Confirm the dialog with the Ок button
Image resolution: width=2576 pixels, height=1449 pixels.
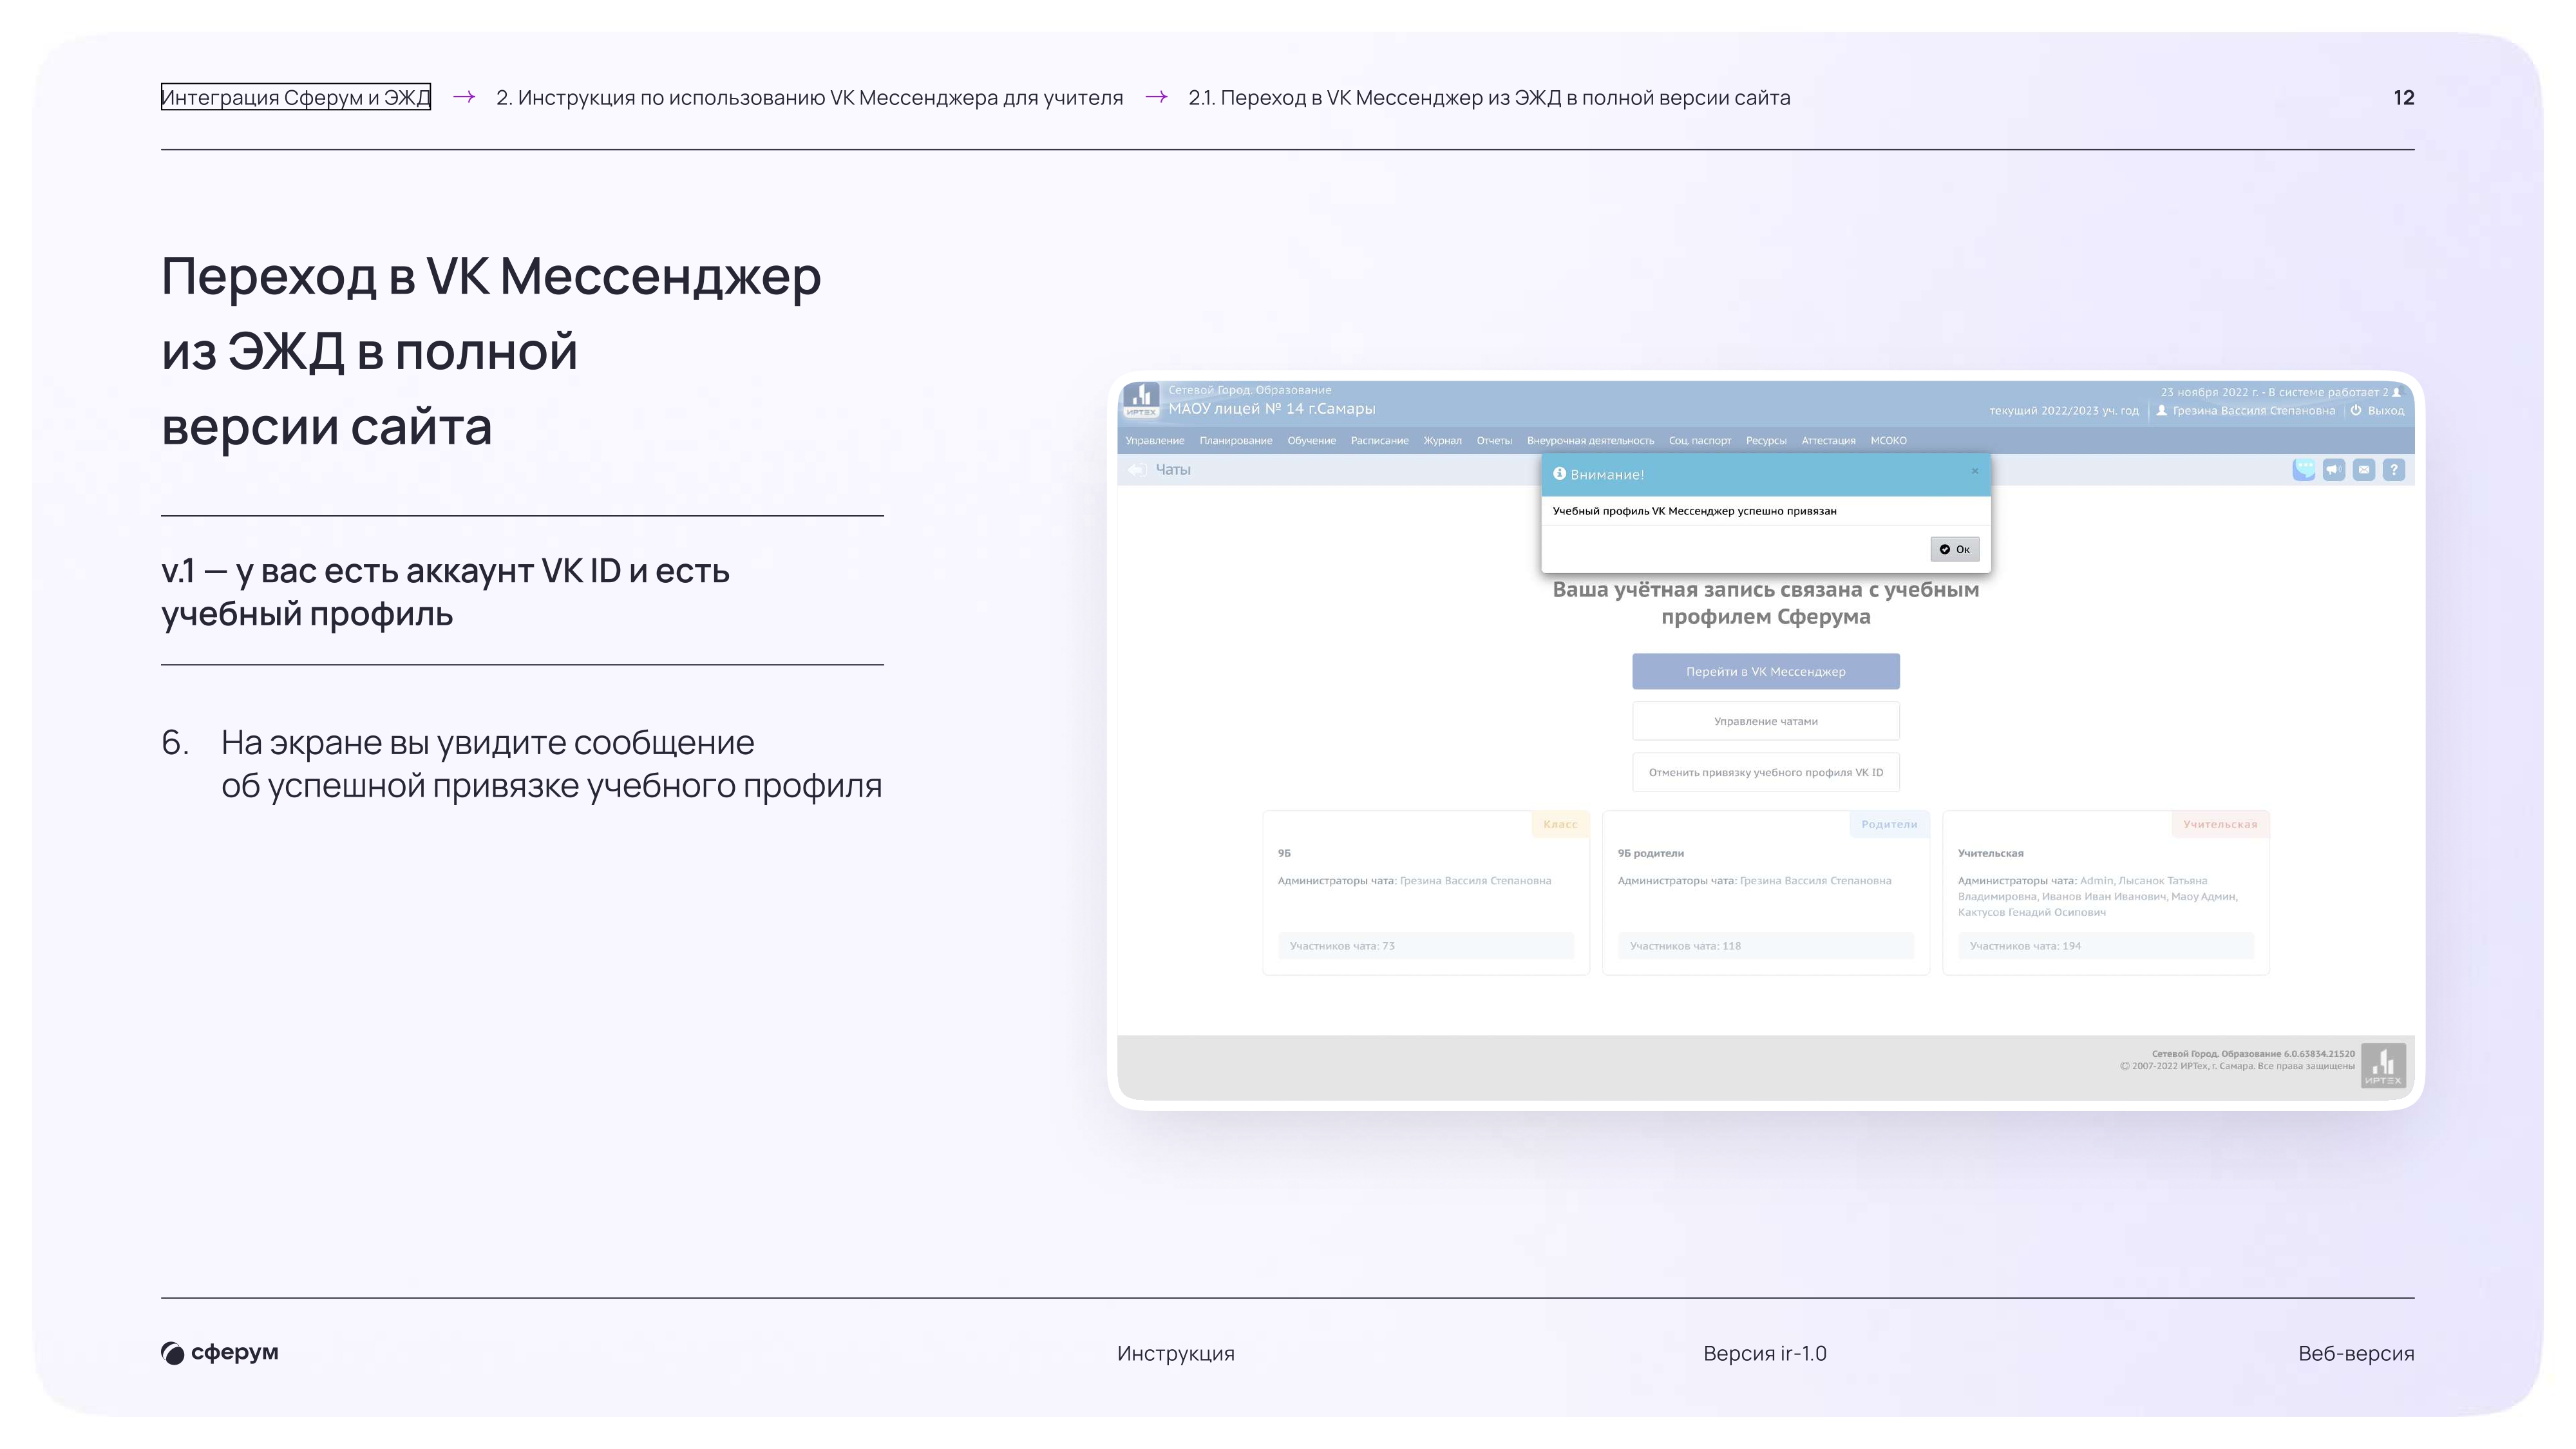(1955, 549)
